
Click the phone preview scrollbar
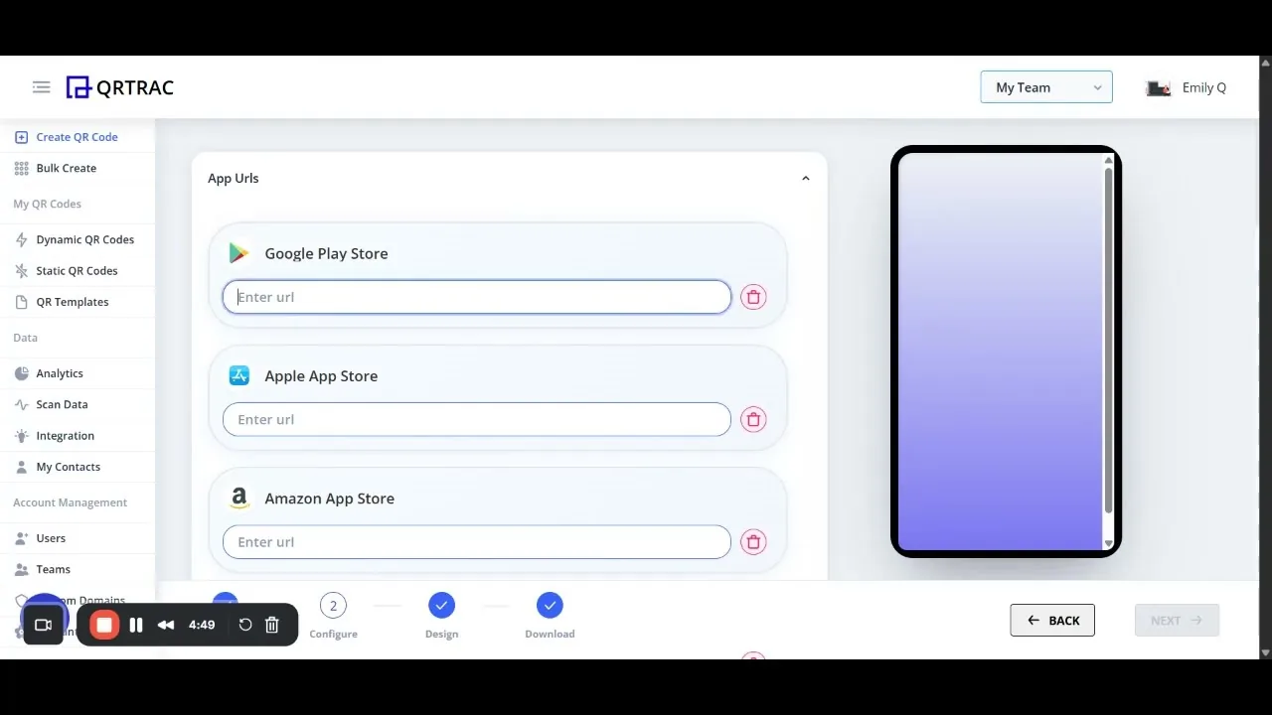coord(1108,342)
